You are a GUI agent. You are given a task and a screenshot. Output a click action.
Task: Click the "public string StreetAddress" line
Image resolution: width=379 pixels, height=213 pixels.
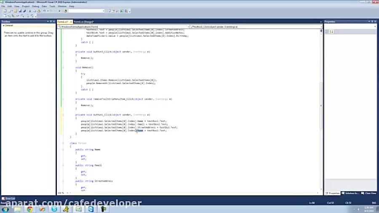click(94, 181)
